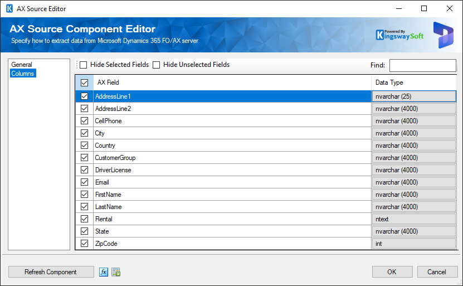Toggle Hide Unselected Fields checkbox
The image size is (463, 286).
156,65
